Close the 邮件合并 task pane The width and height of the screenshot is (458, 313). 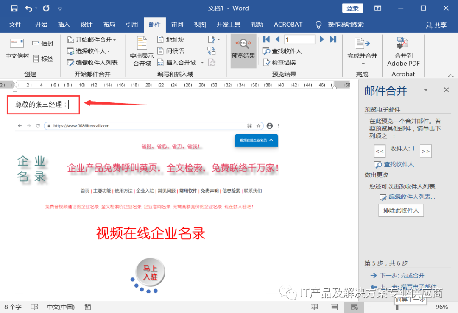[x=446, y=90]
